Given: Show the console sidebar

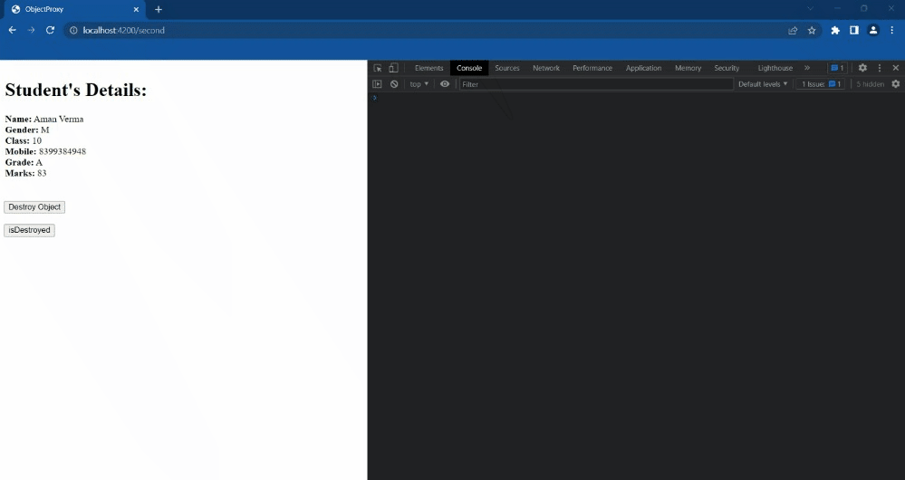Looking at the screenshot, I should coord(378,84).
